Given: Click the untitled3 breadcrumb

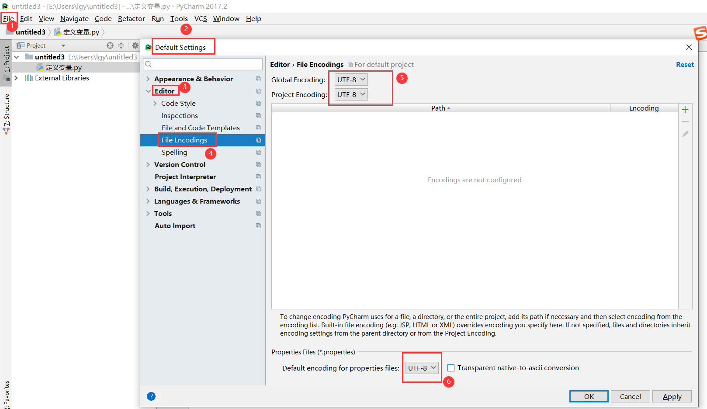Looking at the screenshot, I should [31, 32].
